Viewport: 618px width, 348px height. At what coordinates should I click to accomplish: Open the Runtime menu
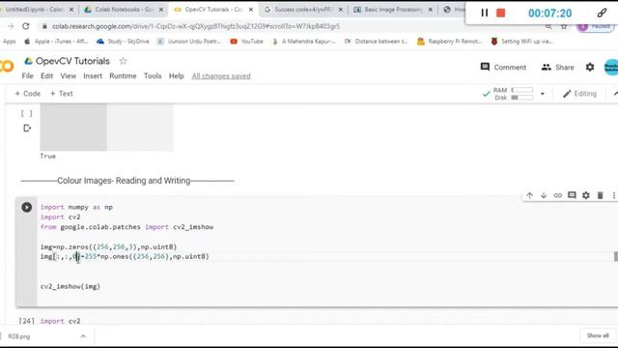coord(123,76)
